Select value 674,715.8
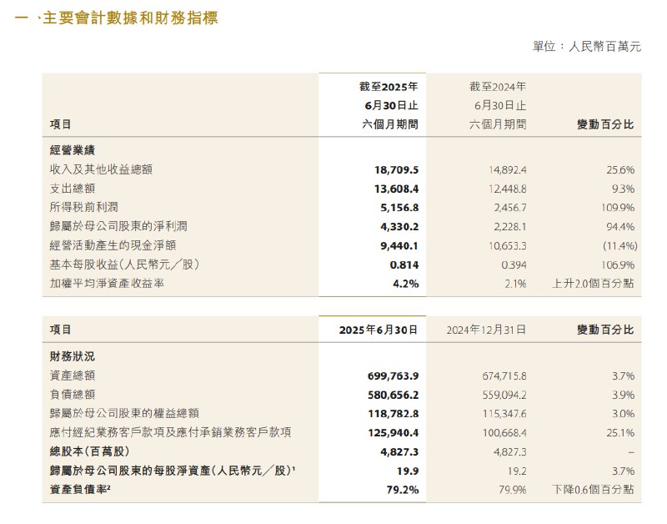Screen dimensions: 667x524 [x=504, y=375]
